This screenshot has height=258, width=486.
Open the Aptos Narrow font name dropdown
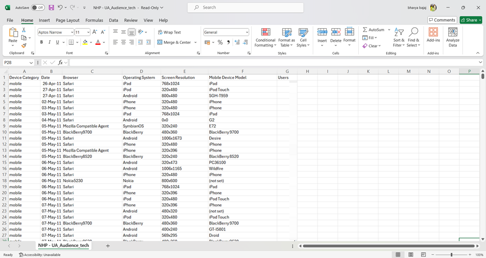[71, 32]
